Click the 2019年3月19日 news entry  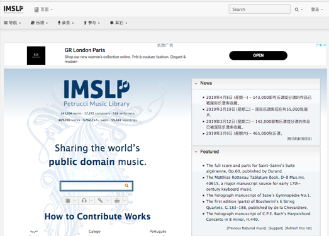[257, 112]
